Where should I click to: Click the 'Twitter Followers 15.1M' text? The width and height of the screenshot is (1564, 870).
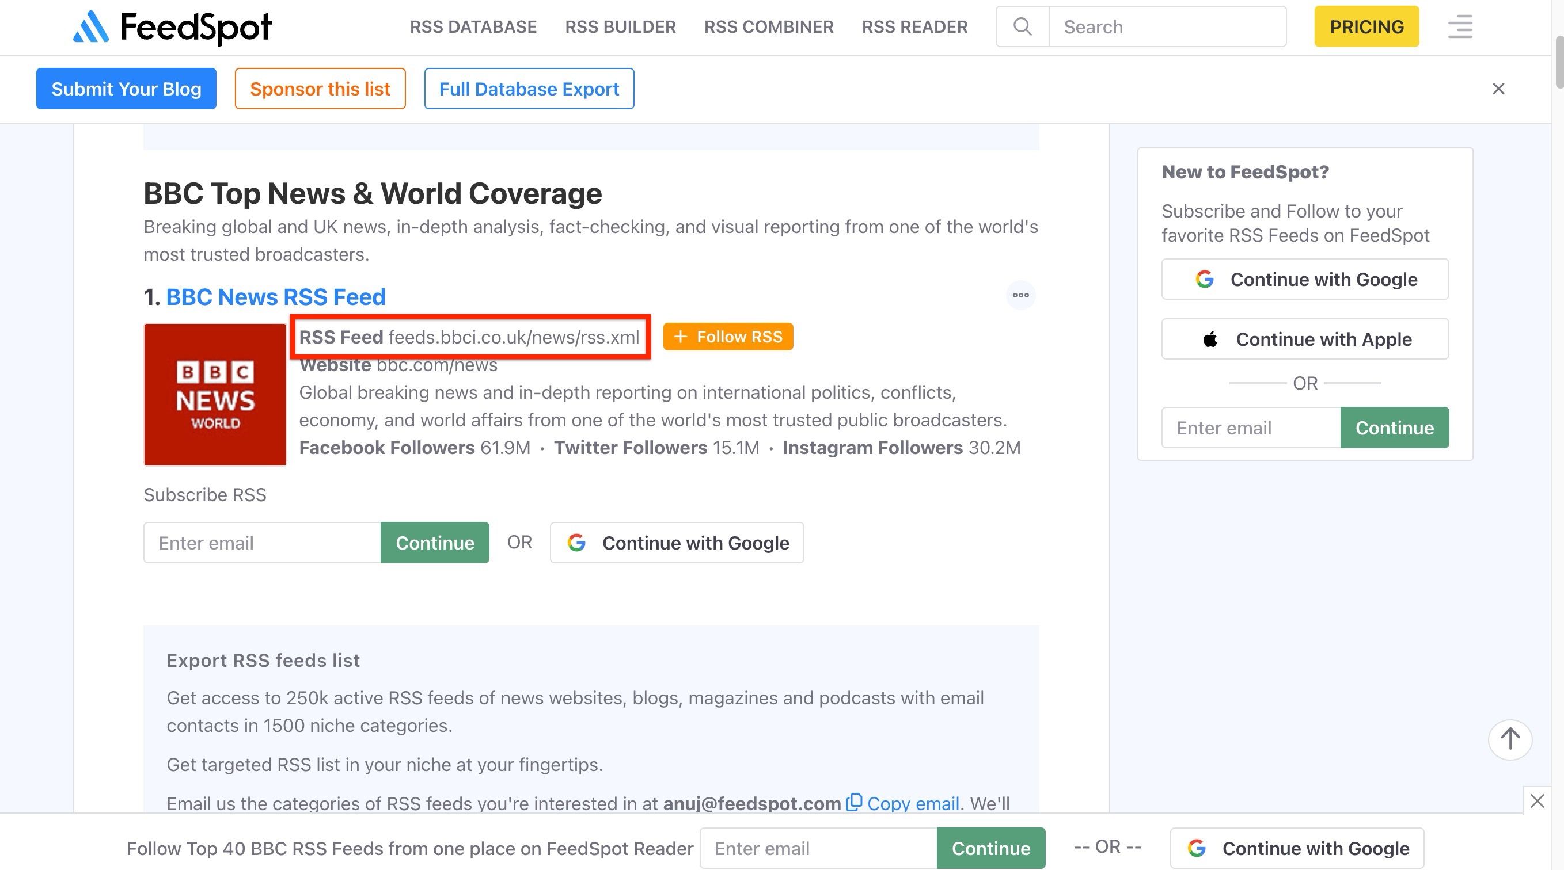[x=656, y=448]
